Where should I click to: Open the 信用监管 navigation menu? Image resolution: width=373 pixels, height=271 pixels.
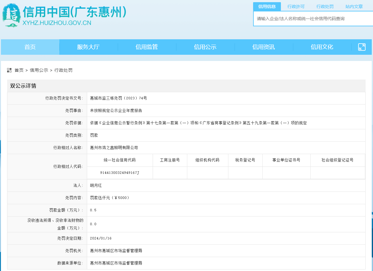click(147, 47)
